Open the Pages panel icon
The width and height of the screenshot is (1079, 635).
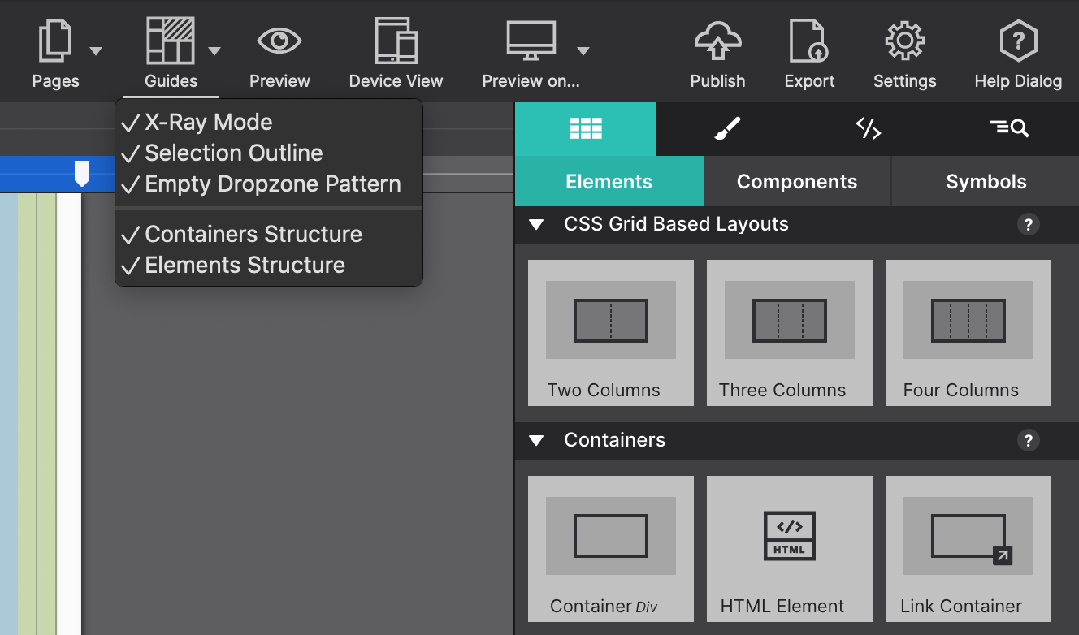point(55,41)
